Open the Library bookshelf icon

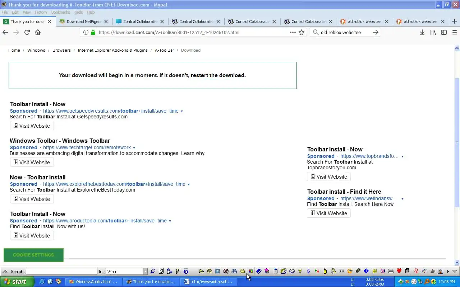(433, 32)
